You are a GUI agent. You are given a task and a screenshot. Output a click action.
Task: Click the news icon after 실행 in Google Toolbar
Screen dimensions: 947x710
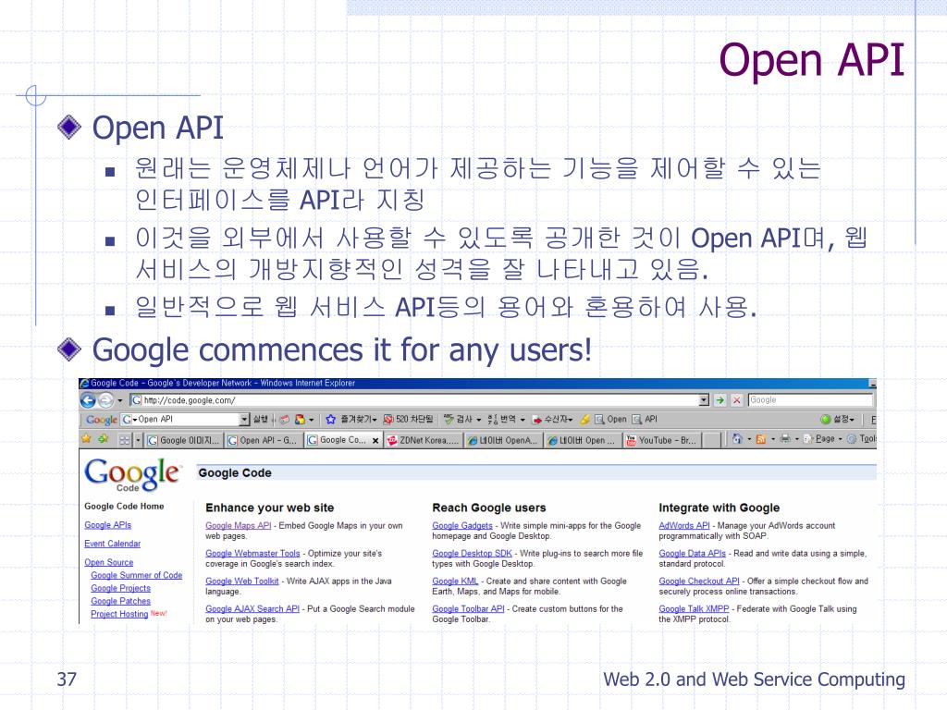[285, 420]
